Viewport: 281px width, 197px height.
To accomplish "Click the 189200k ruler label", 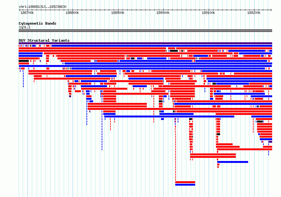I will [x=254, y=13].
